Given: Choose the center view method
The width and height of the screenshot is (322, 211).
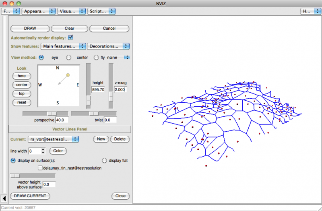Looking at the screenshot, I should point(69,58).
